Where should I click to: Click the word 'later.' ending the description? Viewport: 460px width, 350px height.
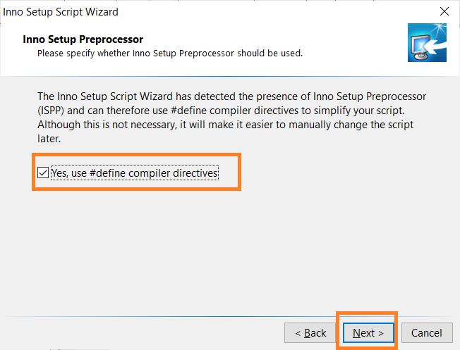point(49,139)
